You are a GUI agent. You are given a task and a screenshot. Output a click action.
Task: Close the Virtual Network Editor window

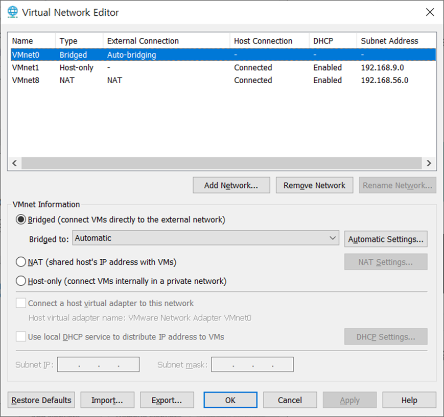pyautogui.click(x=430, y=12)
